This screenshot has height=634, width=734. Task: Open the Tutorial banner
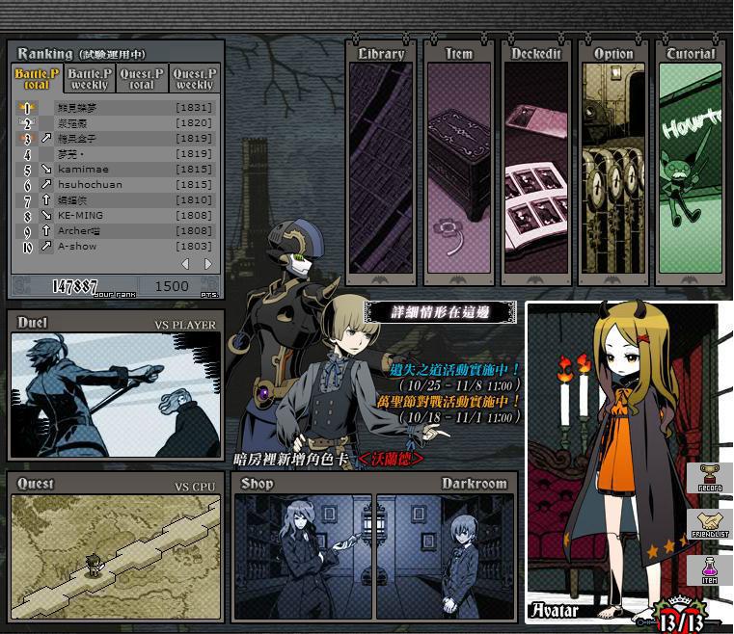coord(691,162)
